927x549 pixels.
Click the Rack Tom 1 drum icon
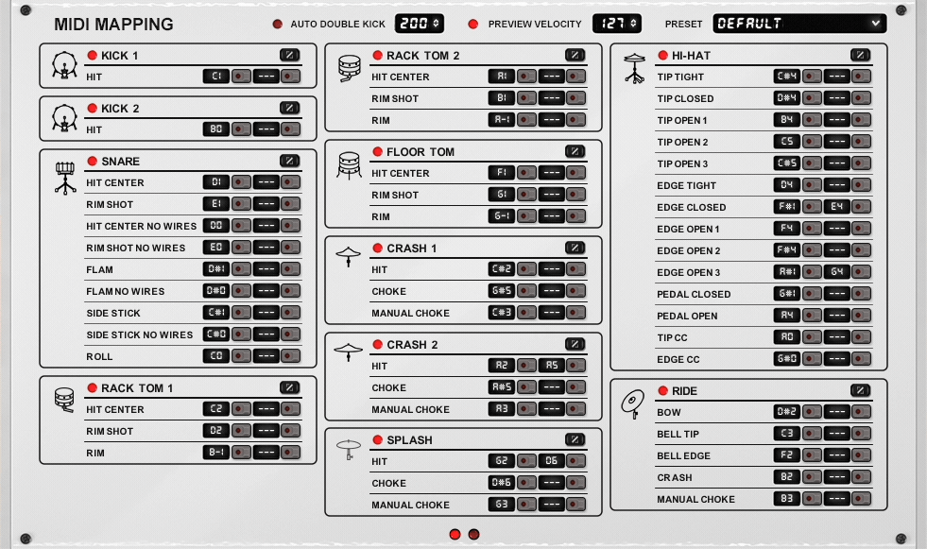[63, 400]
